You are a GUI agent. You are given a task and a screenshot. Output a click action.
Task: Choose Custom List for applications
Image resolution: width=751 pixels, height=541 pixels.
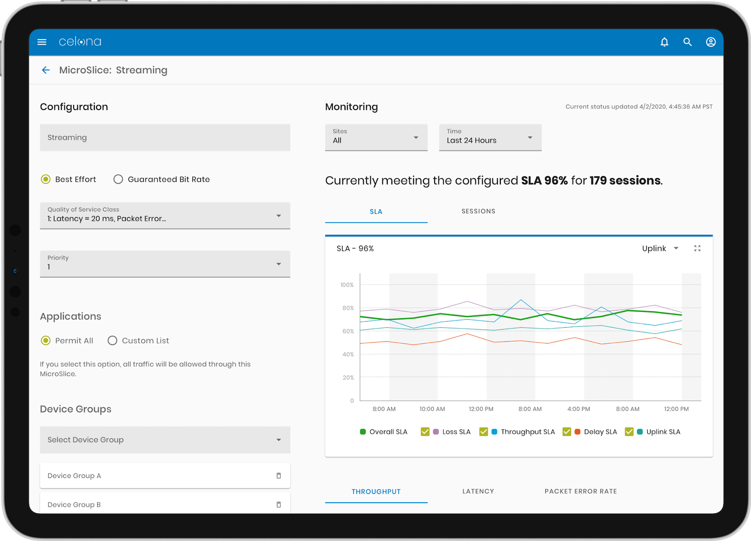(x=112, y=340)
